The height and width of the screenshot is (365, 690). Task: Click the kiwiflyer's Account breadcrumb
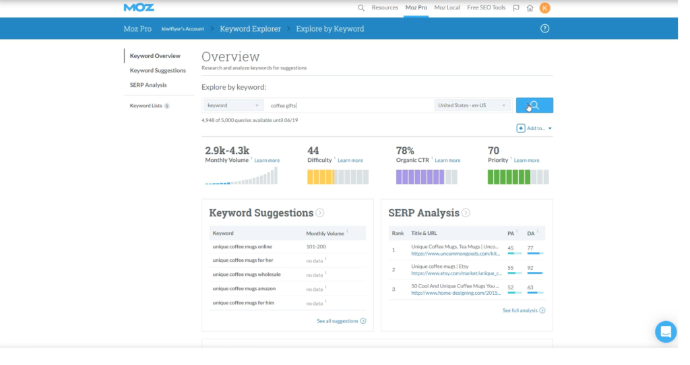[x=183, y=29]
